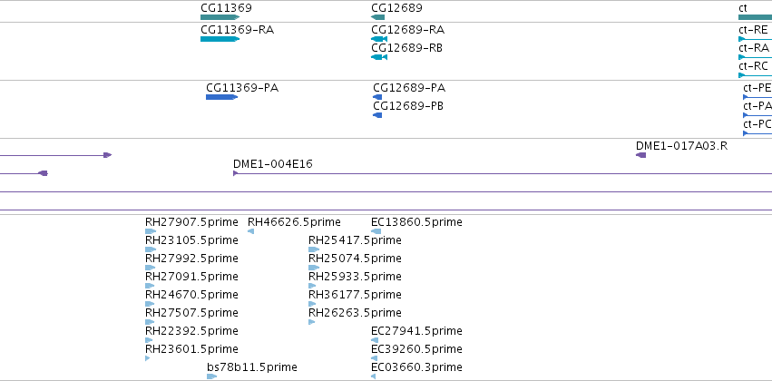Click the RH27907.5prime EST label
Image resolution: width=772 pixels, height=381 pixels.
[x=191, y=222]
